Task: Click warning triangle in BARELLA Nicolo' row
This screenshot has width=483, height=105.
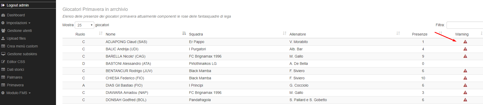Action: (x=465, y=56)
